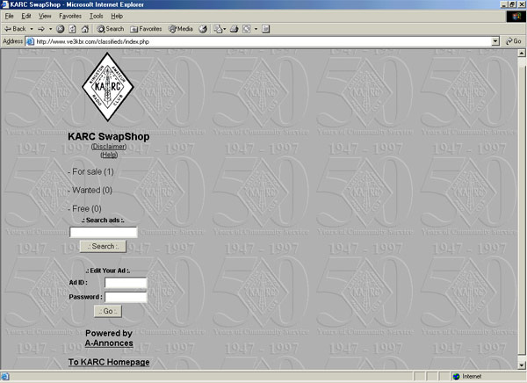Click the page icon in address bar
Screen dimensions: 527x383
(30, 41)
